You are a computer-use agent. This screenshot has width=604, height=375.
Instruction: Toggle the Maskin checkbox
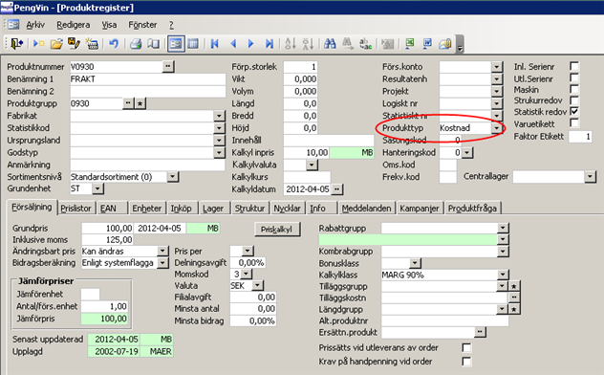click(574, 89)
